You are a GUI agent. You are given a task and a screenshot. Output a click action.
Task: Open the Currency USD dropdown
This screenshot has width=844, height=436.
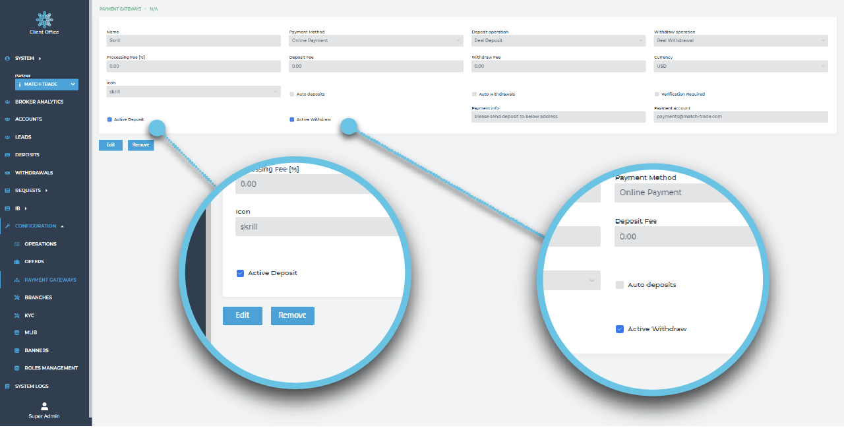(740, 66)
